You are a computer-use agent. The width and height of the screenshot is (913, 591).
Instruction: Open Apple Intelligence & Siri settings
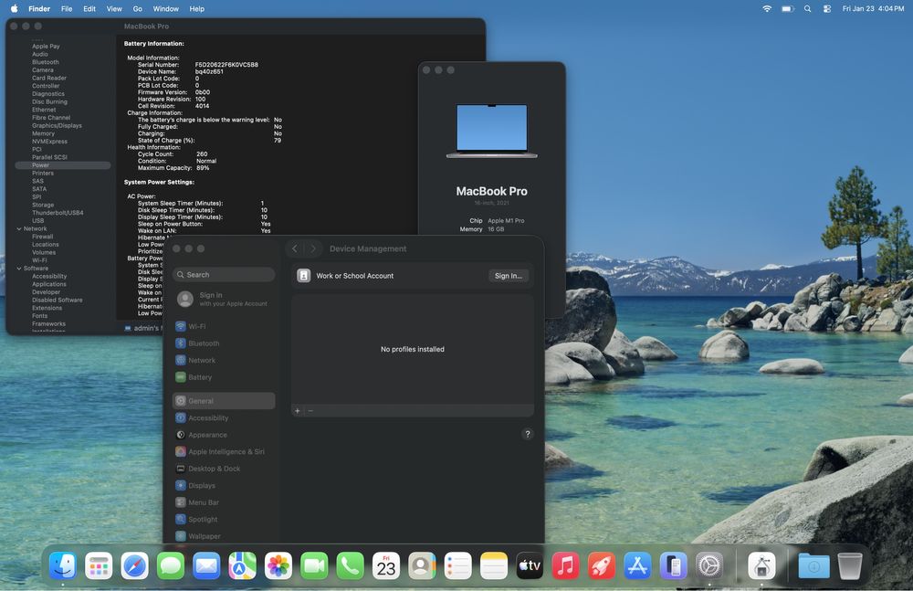[225, 452]
